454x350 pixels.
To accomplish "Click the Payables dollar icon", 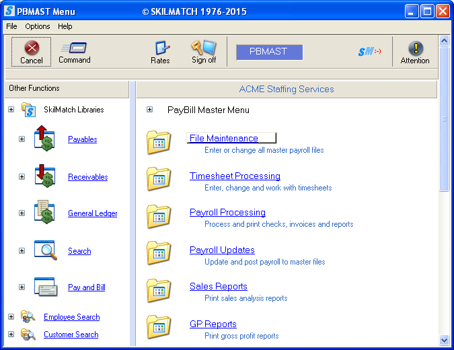I will (x=44, y=139).
